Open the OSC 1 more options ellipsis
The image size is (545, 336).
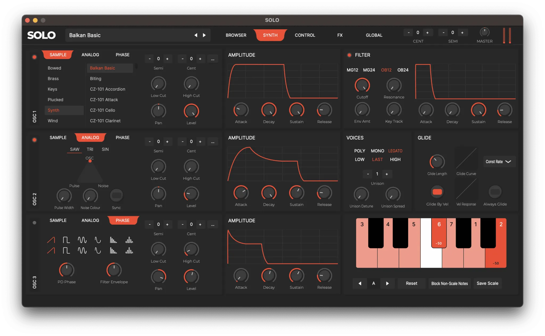pyautogui.click(x=213, y=59)
